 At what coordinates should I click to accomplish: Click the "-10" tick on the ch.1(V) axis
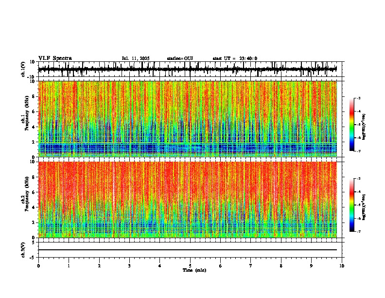click(32, 77)
